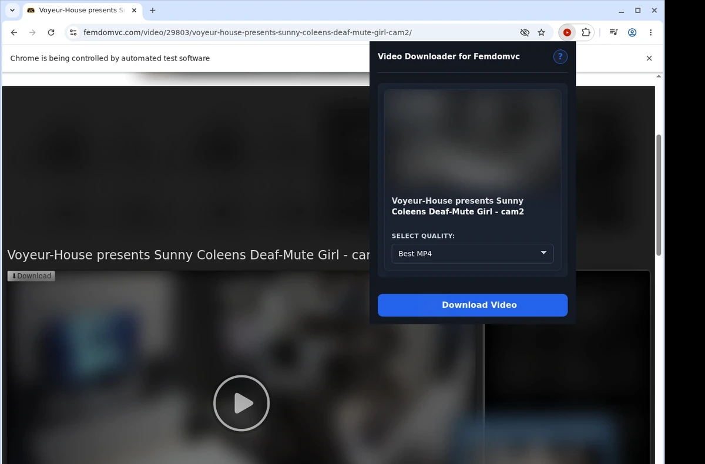This screenshot has width=705, height=464.
Task: Maximize the Chrome window
Action: 638,11
